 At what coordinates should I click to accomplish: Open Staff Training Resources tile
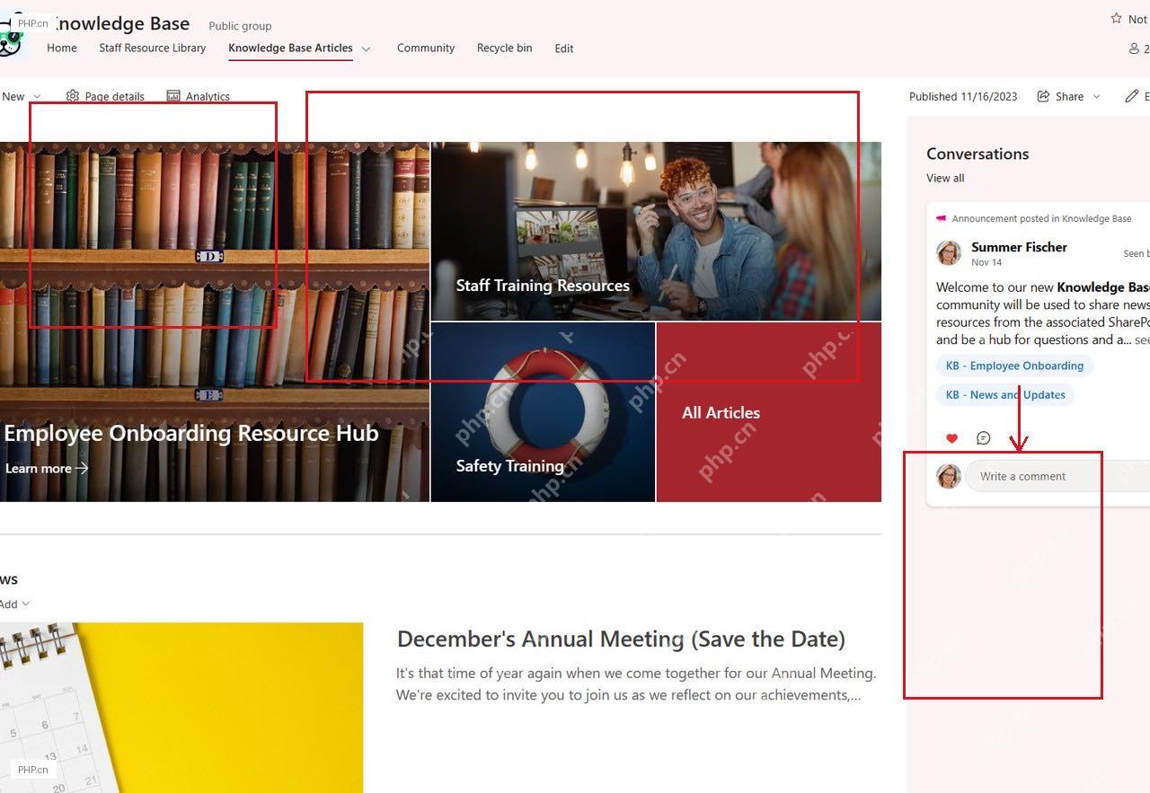656,231
